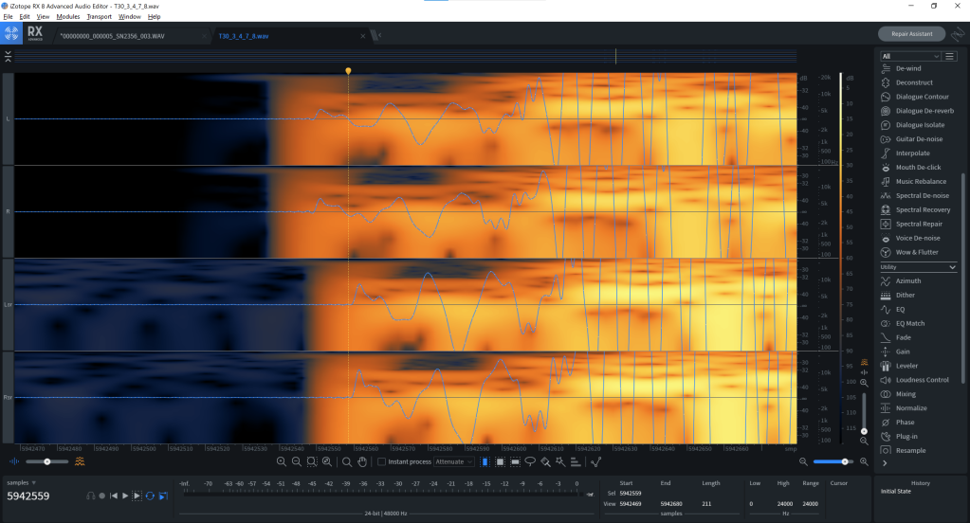Viewport: 970px width, 523px height.
Task: Open the Dialogue Isolate module
Action: [920, 124]
